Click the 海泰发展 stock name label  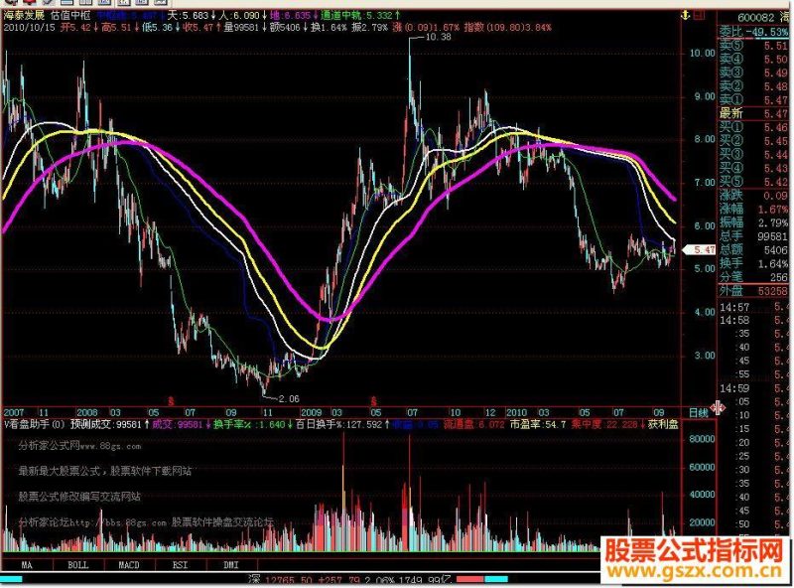click(x=24, y=15)
